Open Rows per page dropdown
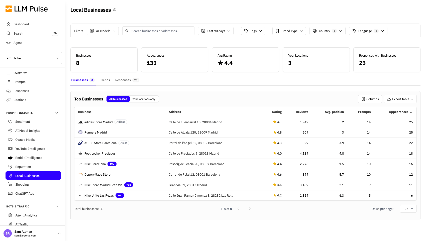The height and width of the screenshot is (241, 426). [408, 209]
